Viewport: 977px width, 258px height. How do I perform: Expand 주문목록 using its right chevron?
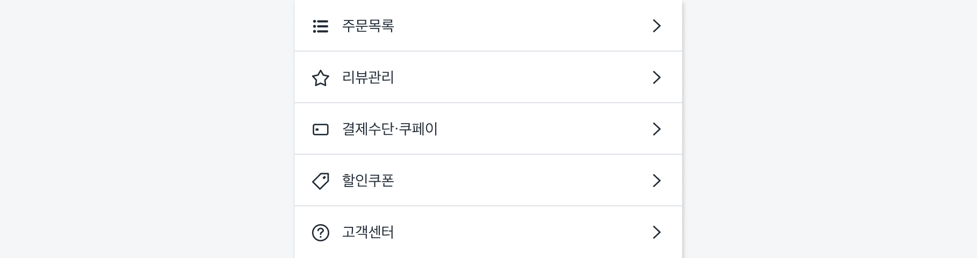(x=656, y=26)
